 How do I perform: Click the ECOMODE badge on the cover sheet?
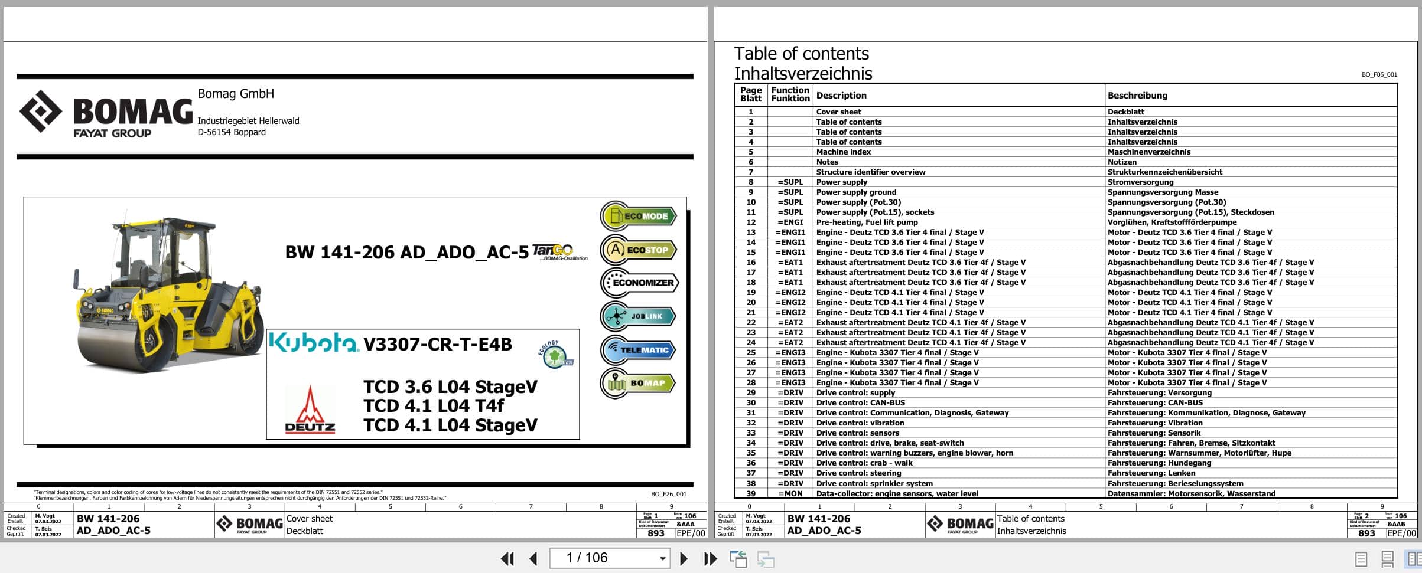(x=638, y=216)
